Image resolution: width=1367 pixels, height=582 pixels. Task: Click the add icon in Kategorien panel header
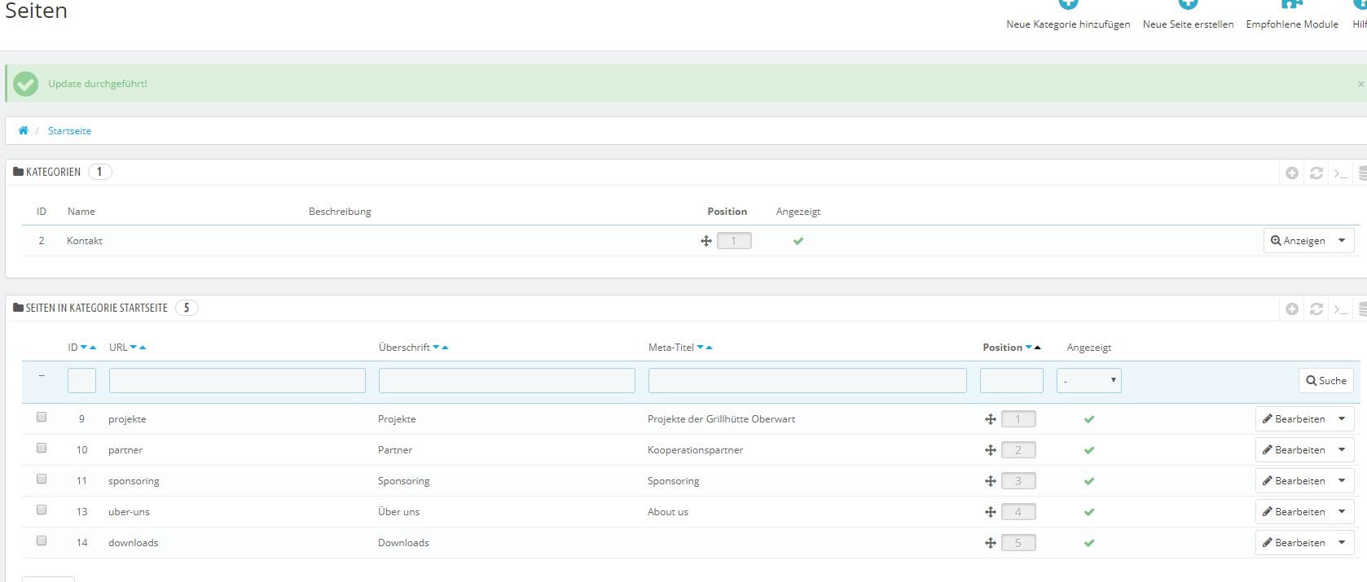click(1292, 173)
